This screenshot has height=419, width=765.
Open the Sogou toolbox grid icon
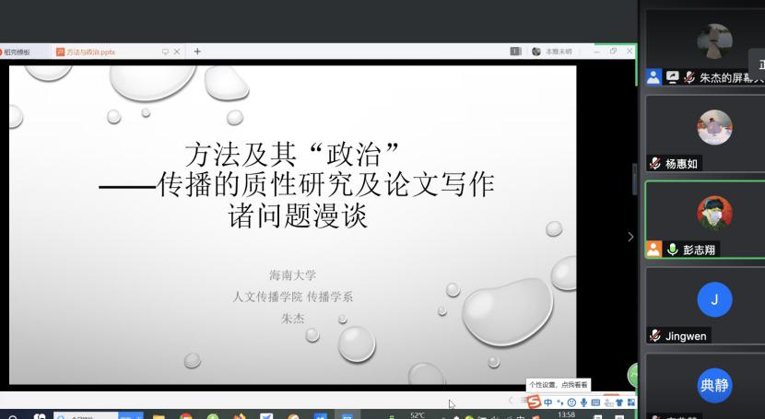coord(631,402)
